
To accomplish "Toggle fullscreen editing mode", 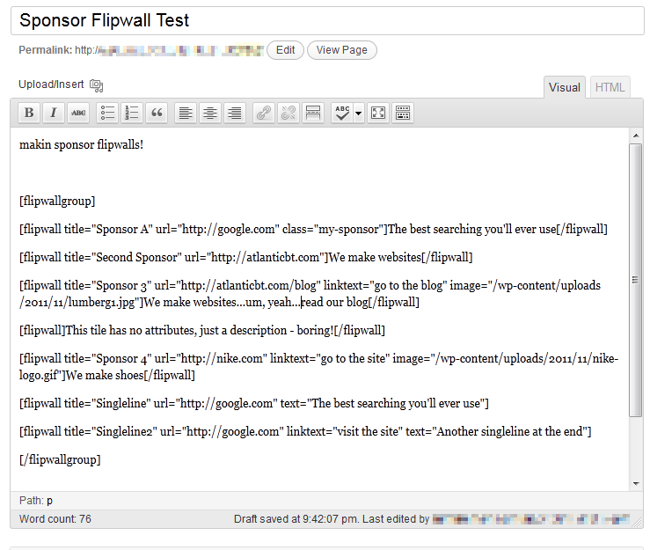I will [378, 113].
